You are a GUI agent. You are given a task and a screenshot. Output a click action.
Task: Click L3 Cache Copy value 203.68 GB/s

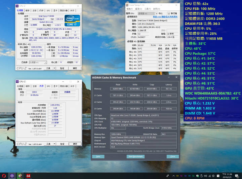tap(152, 109)
